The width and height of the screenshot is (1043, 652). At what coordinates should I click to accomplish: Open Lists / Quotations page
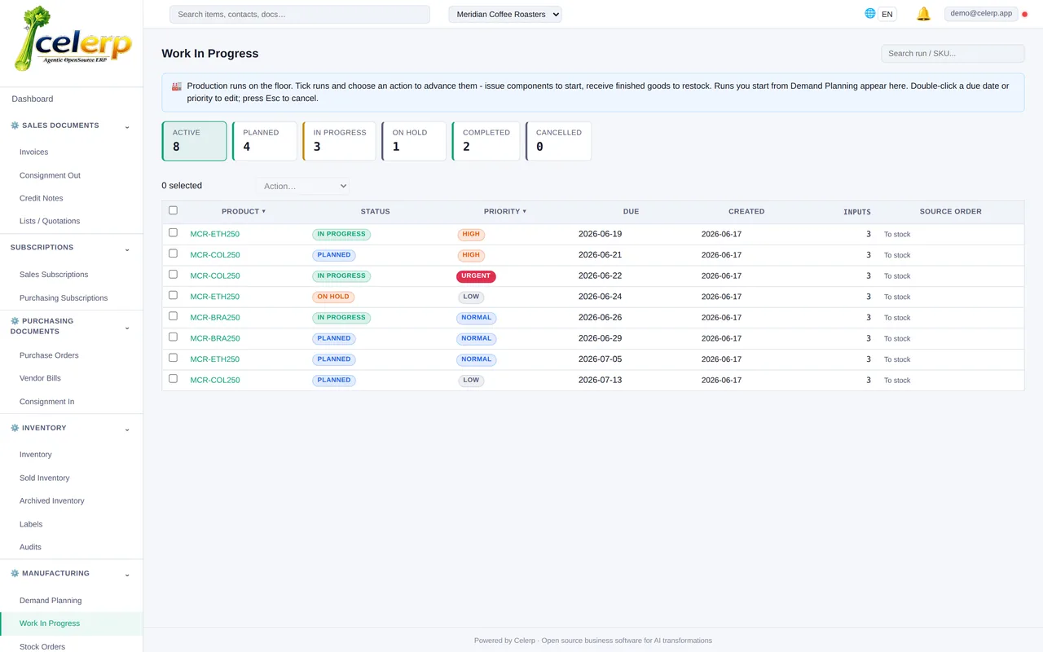(x=50, y=221)
